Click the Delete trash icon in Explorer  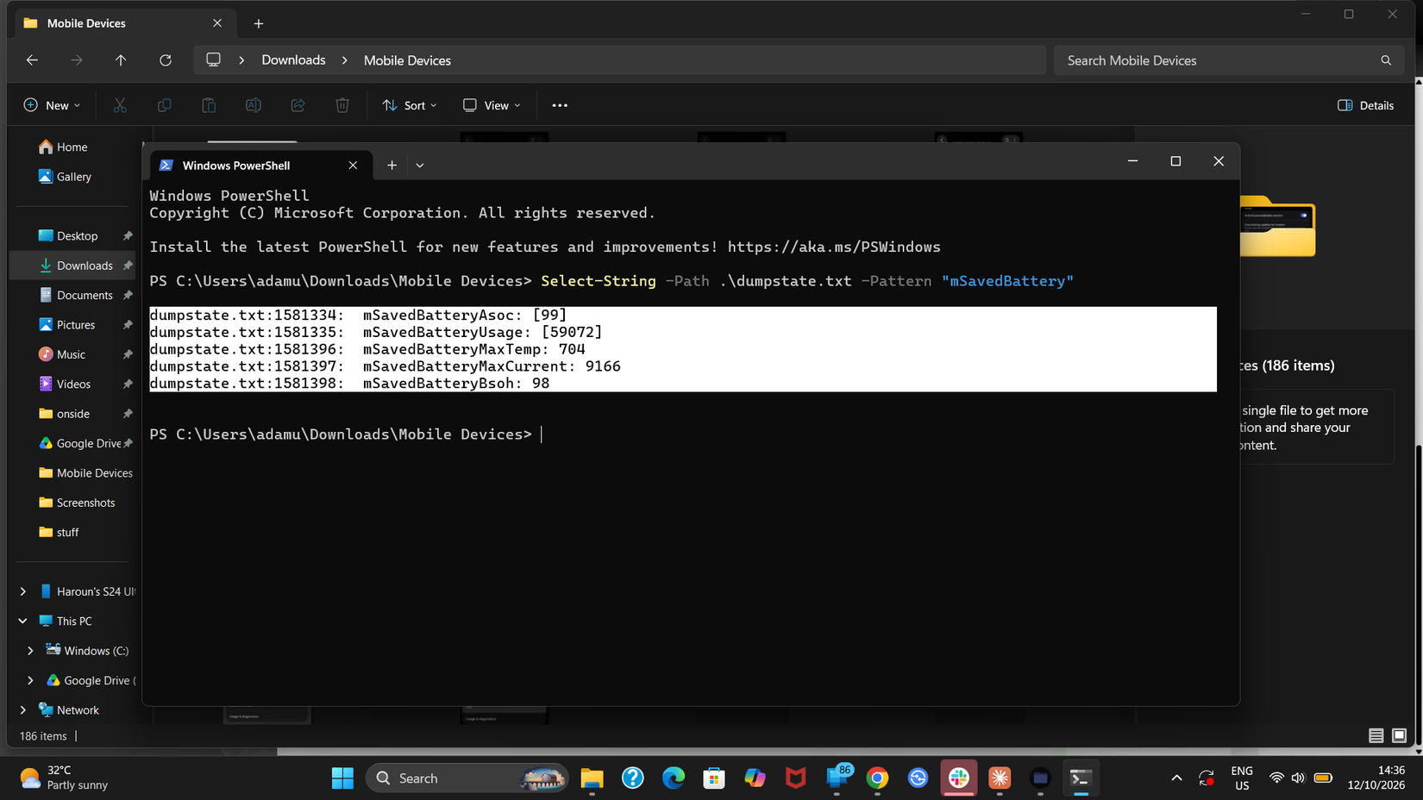(x=342, y=105)
